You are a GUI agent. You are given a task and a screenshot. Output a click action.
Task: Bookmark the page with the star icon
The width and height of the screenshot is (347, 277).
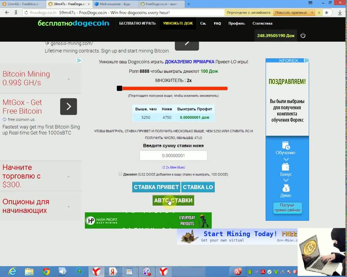tap(327, 13)
